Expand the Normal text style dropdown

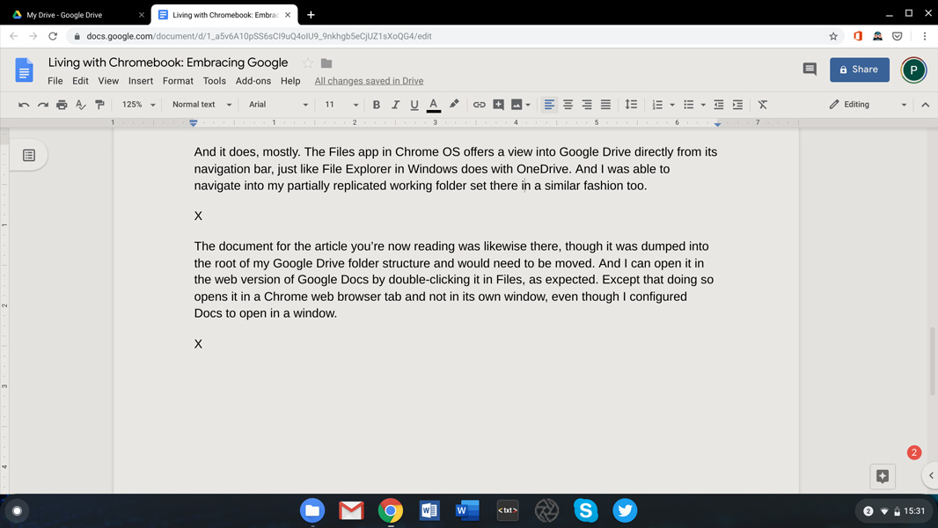[202, 105]
